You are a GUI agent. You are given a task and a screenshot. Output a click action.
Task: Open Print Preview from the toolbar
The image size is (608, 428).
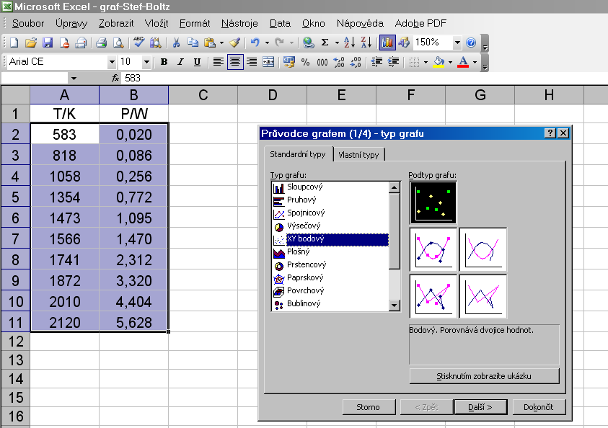coord(118,43)
